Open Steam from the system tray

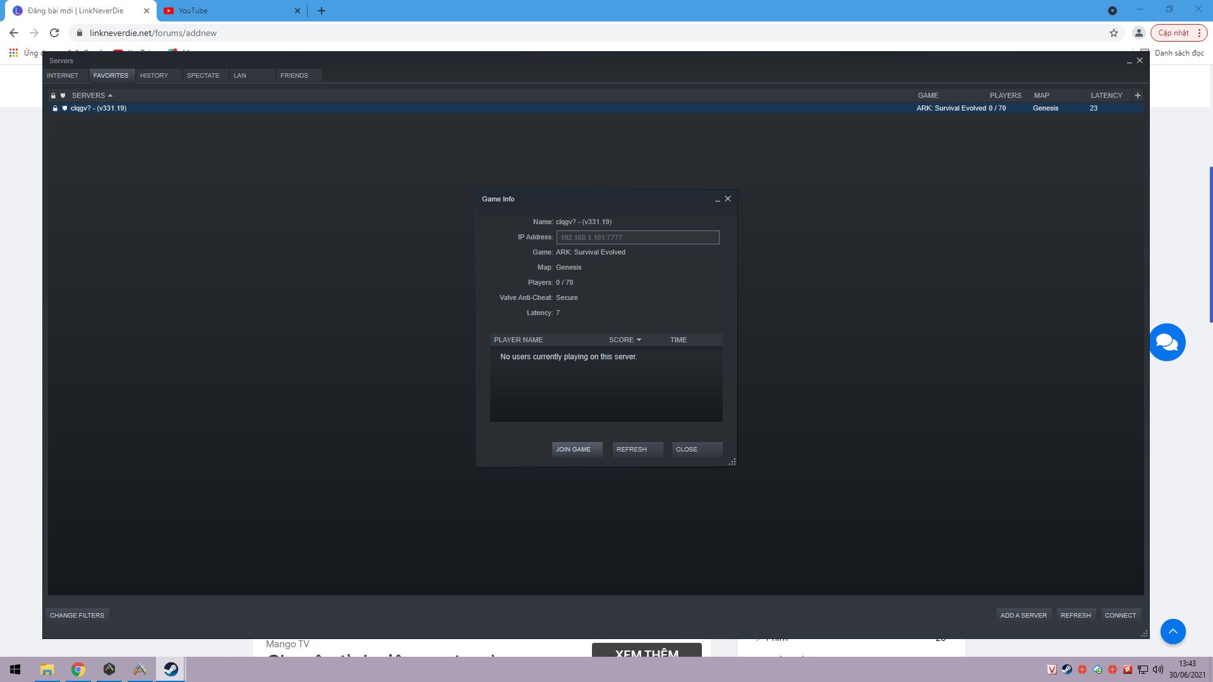click(1067, 669)
